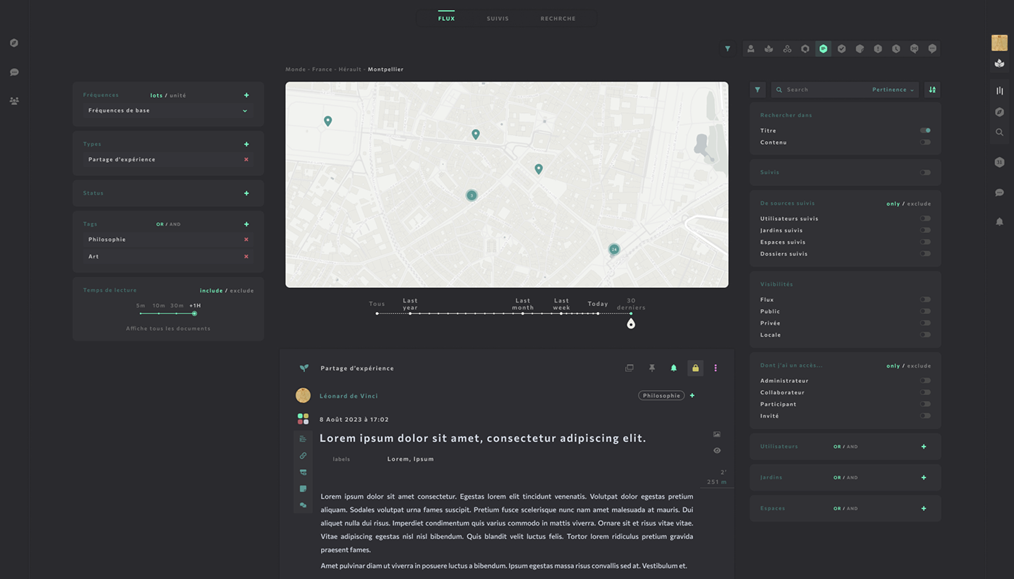Select the exclamation mark hexagon type filter
This screenshot has height=579, width=1014.
[878, 48]
